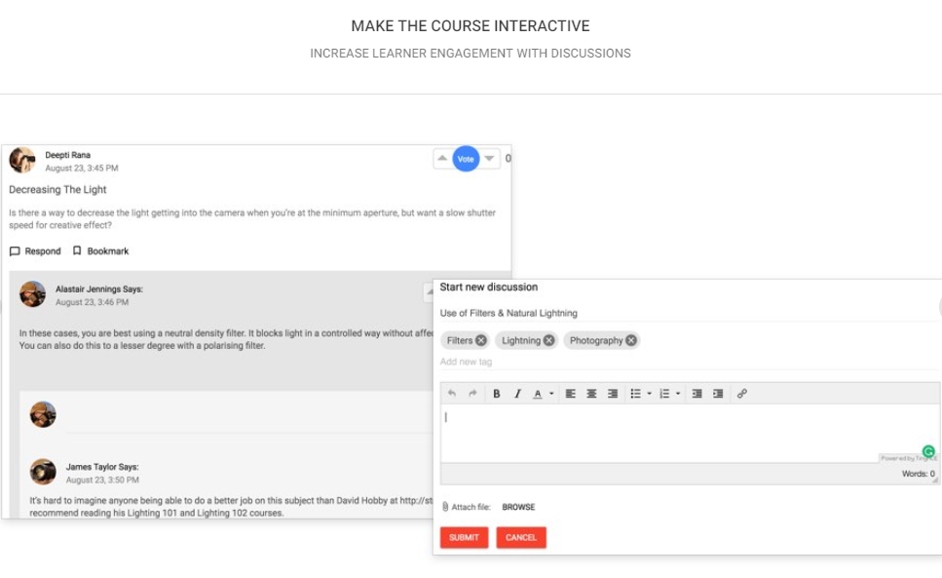942x578 pixels.
Task: Insert a link in the discussion editor
Action: [x=743, y=394]
